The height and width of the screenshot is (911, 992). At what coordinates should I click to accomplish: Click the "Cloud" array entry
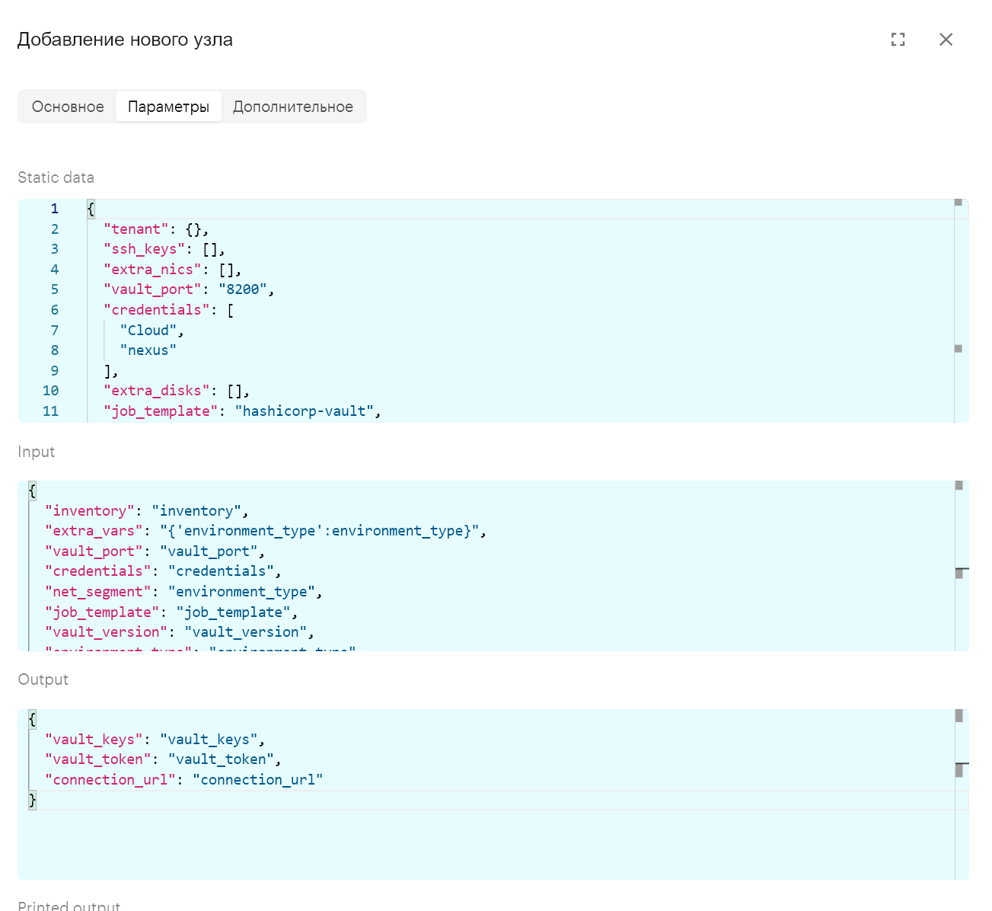click(x=148, y=330)
